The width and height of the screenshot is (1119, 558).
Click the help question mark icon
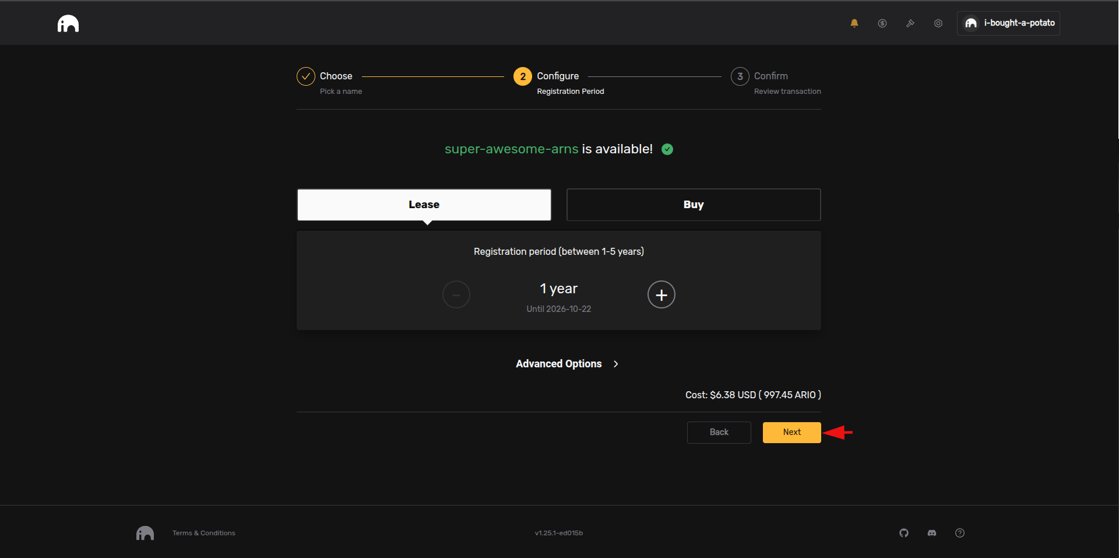[959, 533]
